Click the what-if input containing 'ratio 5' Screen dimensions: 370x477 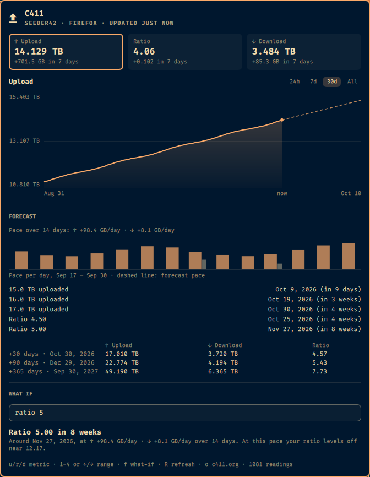click(x=185, y=413)
